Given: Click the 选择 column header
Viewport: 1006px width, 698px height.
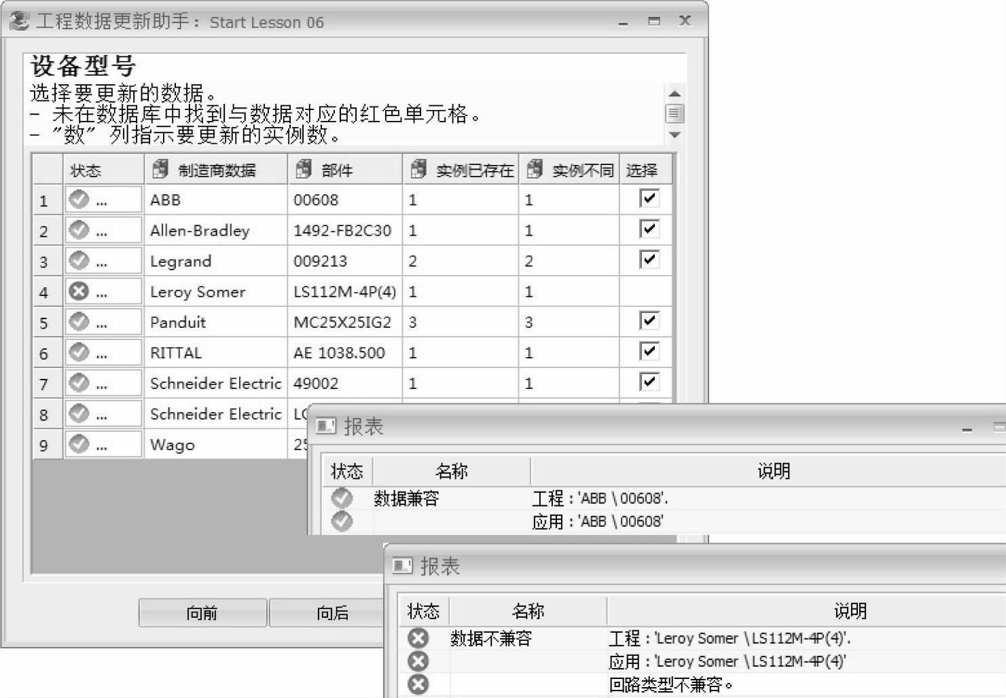Looking at the screenshot, I should (645, 170).
